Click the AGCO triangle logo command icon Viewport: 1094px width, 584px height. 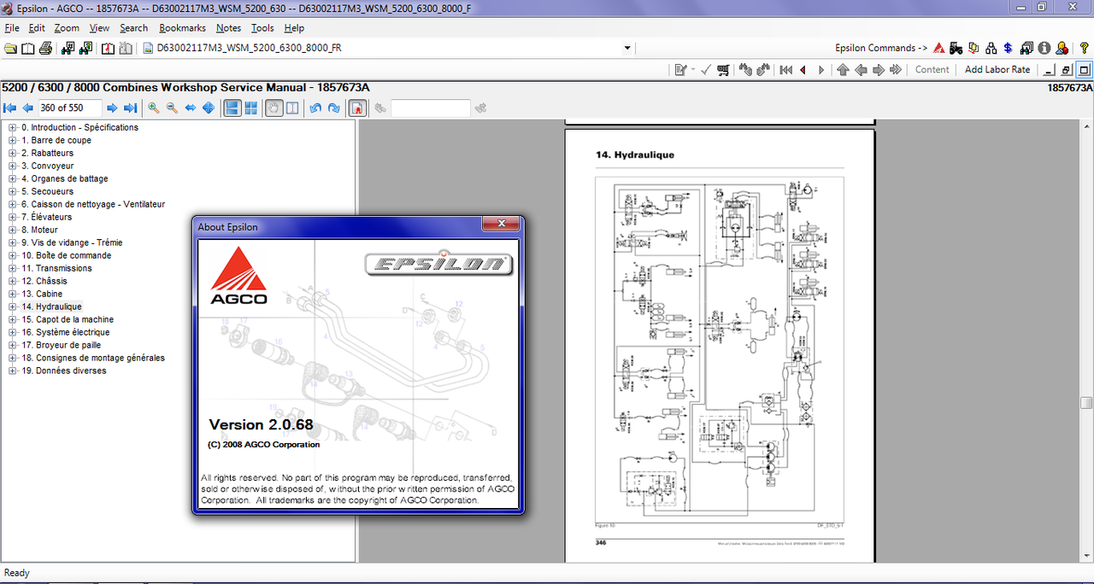[939, 48]
